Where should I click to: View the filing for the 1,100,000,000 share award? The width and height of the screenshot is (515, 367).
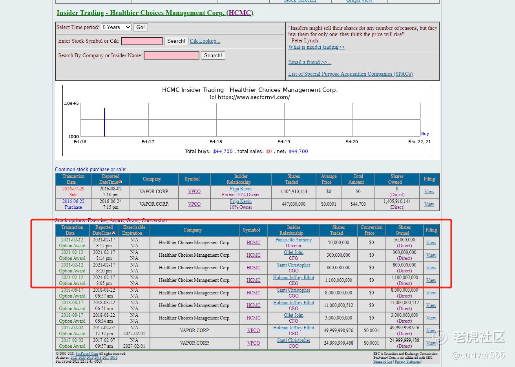click(x=431, y=280)
